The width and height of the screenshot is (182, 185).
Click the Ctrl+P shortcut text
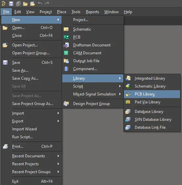(x=47, y=146)
